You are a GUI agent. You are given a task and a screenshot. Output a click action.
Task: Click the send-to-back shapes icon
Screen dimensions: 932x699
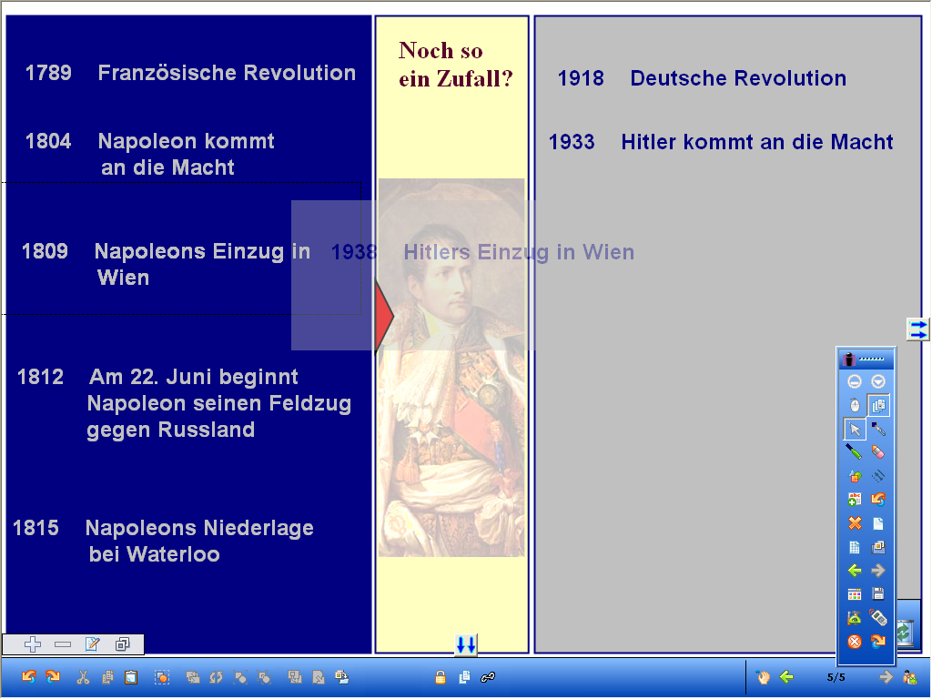(x=264, y=677)
